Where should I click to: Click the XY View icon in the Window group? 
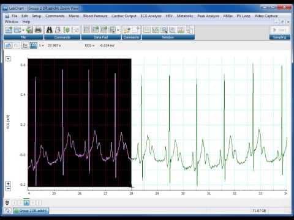pyautogui.click(x=173, y=30)
